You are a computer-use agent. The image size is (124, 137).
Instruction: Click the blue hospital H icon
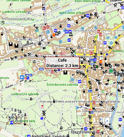(x=22, y=77)
